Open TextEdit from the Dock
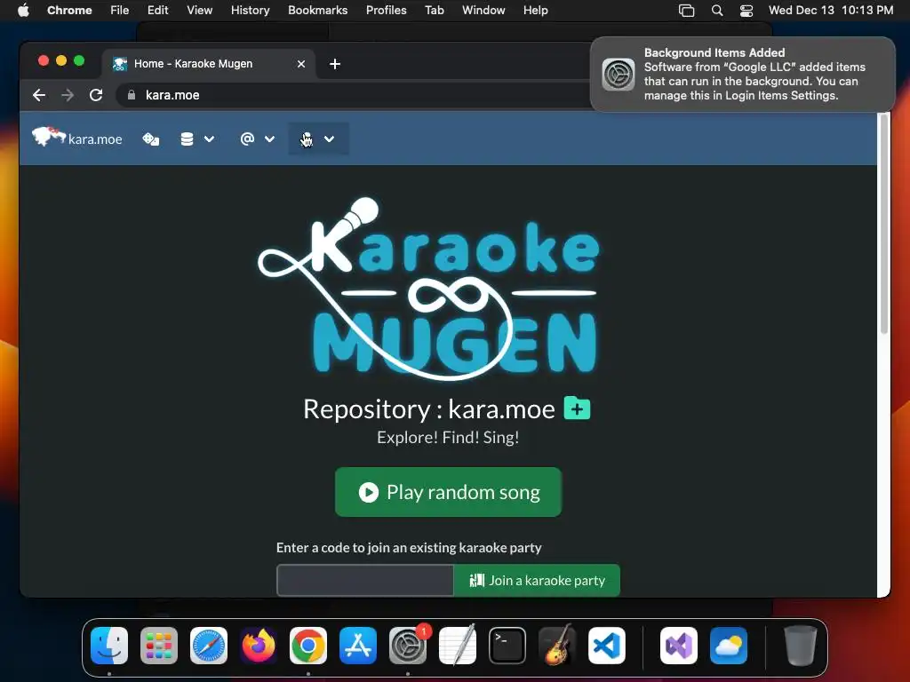 (458, 646)
